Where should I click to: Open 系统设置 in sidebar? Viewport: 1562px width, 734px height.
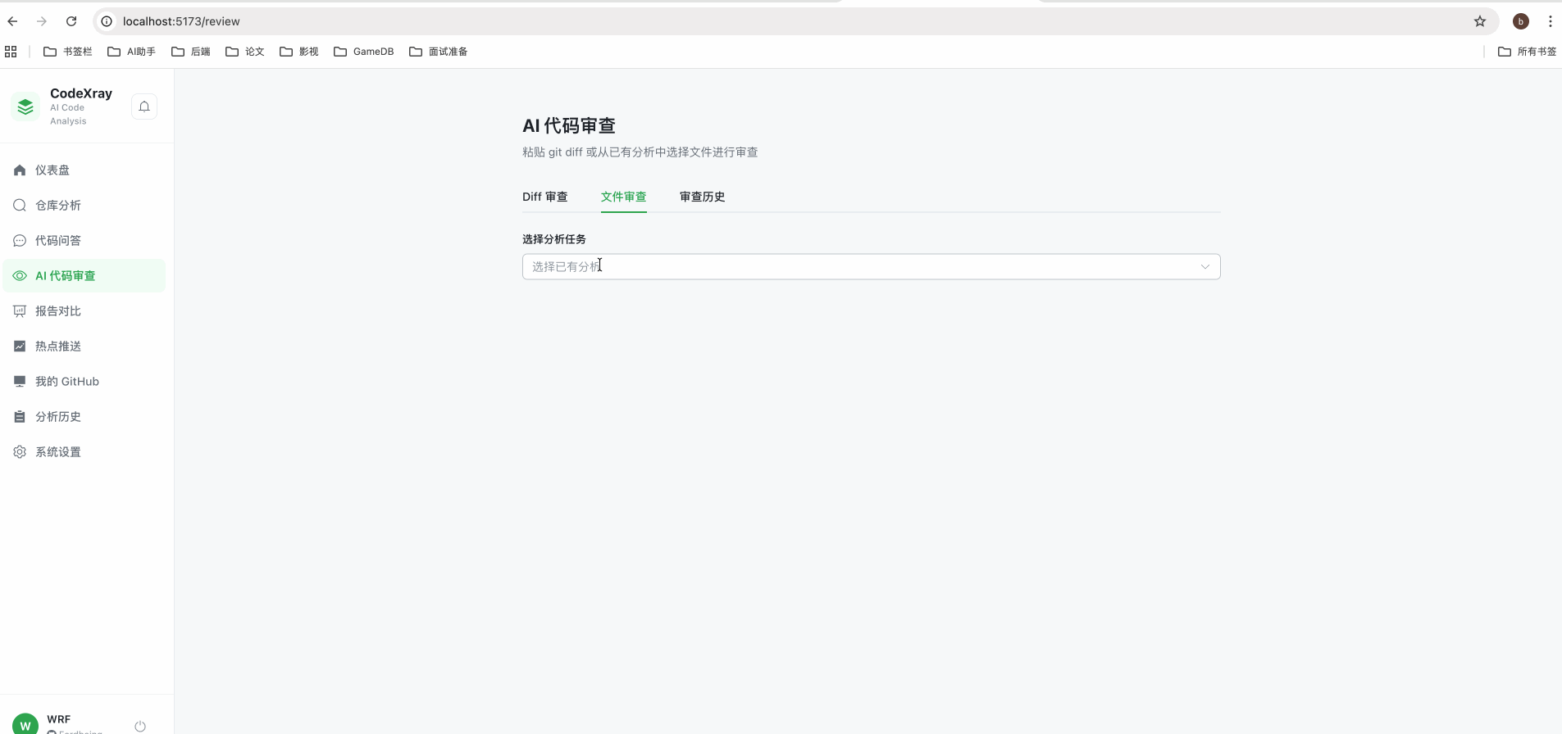pyautogui.click(x=84, y=452)
